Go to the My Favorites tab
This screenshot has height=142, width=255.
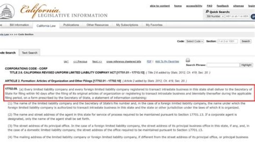[x=154, y=25]
